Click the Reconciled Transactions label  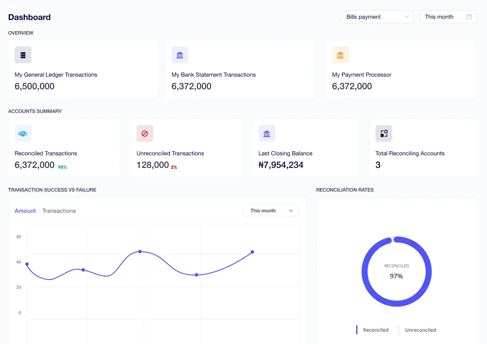(x=46, y=153)
